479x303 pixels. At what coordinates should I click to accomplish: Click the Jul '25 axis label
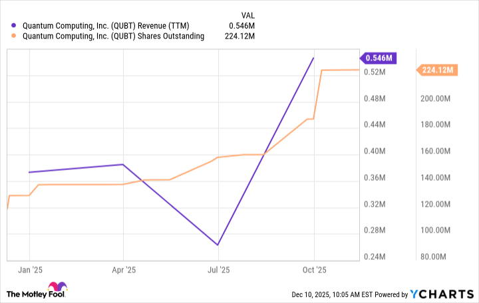pyautogui.click(x=218, y=270)
